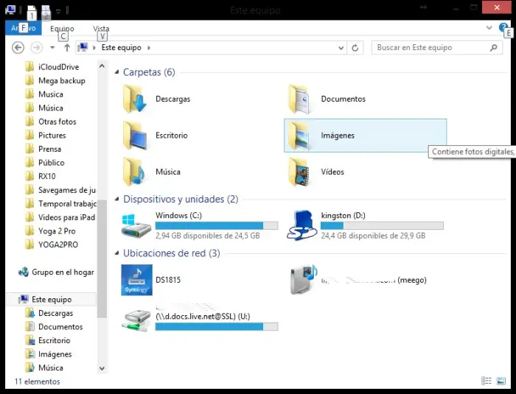
Task: Expand the ribbon with chevron
Action: coord(489,28)
